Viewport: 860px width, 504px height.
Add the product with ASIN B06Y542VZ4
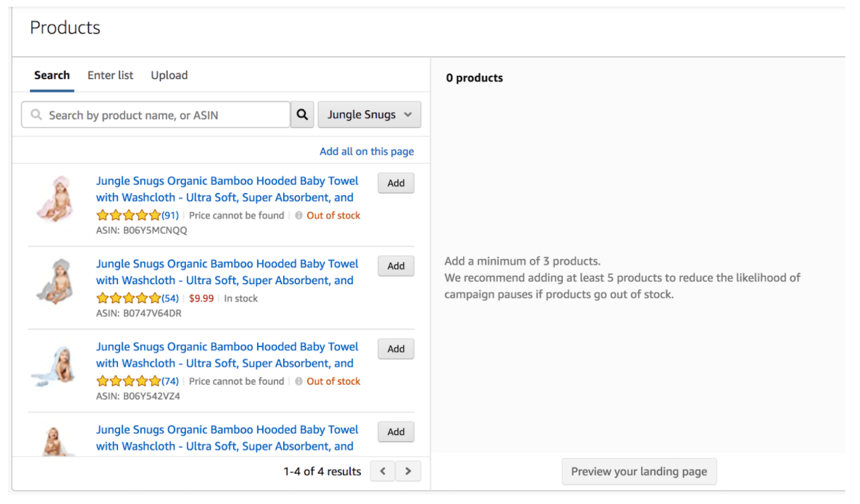point(396,349)
